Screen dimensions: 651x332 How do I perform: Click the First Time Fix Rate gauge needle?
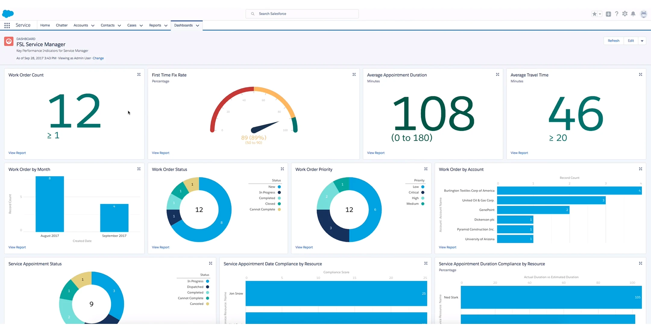(265, 127)
